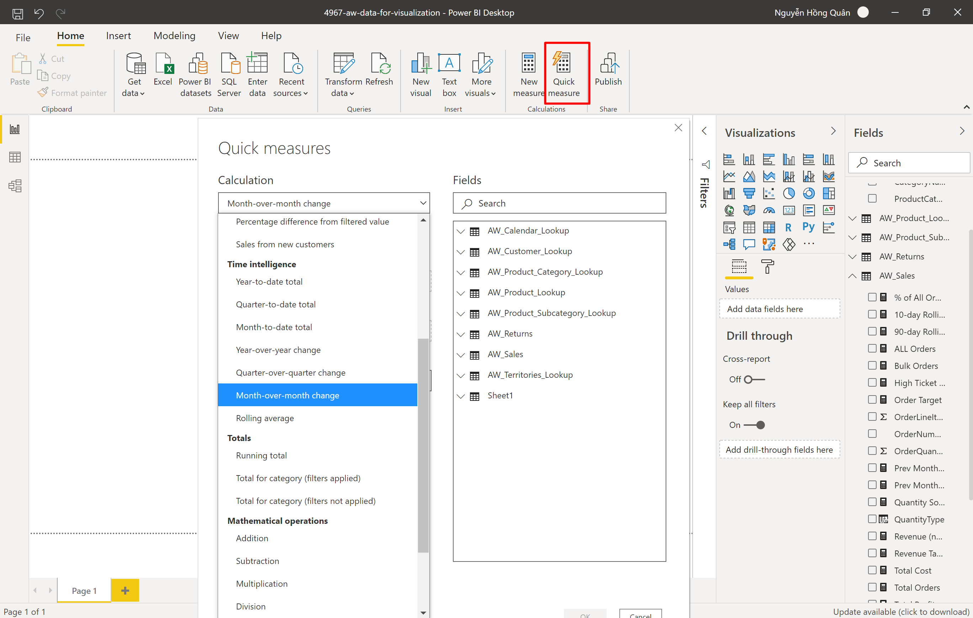This screenshot has height=618, width=973.
Task: Collapse the Visualizations pane with its arrow
Action: tap(833, 131)
